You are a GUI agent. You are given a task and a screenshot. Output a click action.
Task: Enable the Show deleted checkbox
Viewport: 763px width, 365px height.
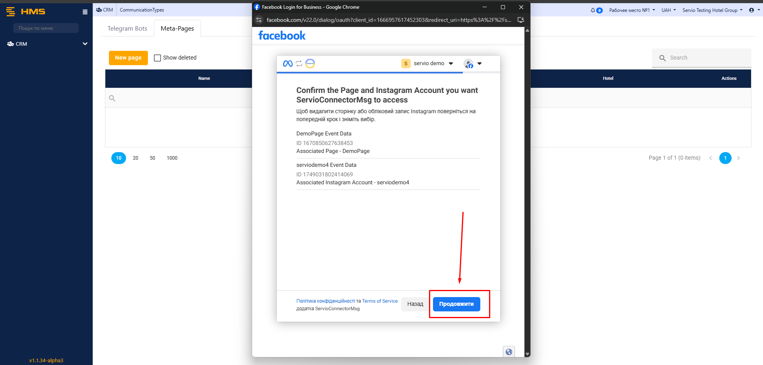(157, 58)
